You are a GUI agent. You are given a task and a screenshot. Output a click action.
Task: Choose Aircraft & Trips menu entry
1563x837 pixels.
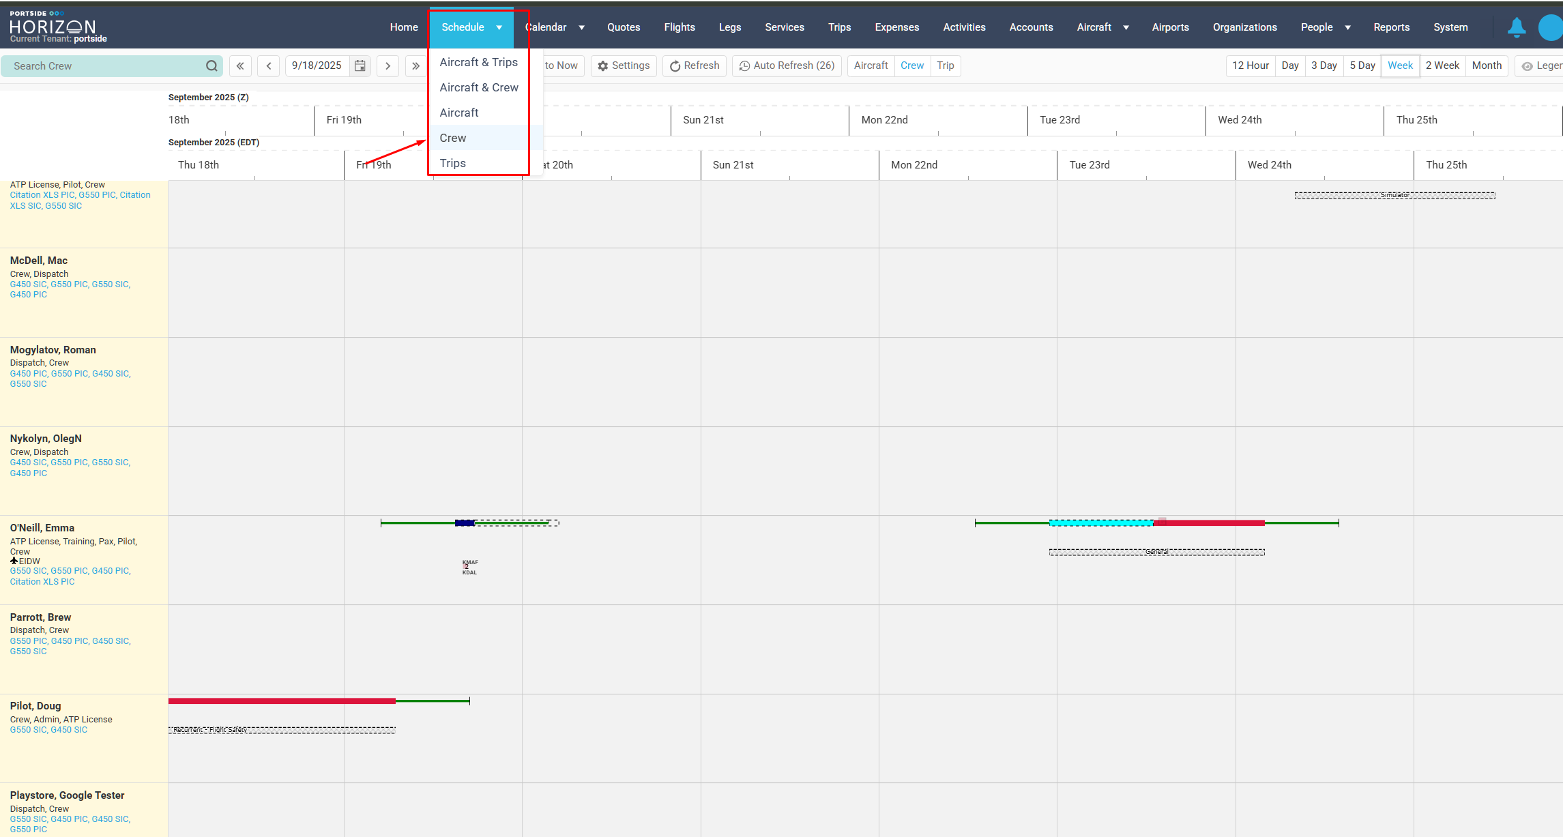pyautogui.click(x=478, y=62)
